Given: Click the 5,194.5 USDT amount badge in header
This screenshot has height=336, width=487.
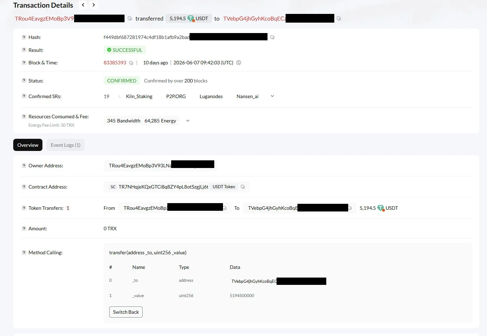Looking at the screenshot, I should [189, 18].
